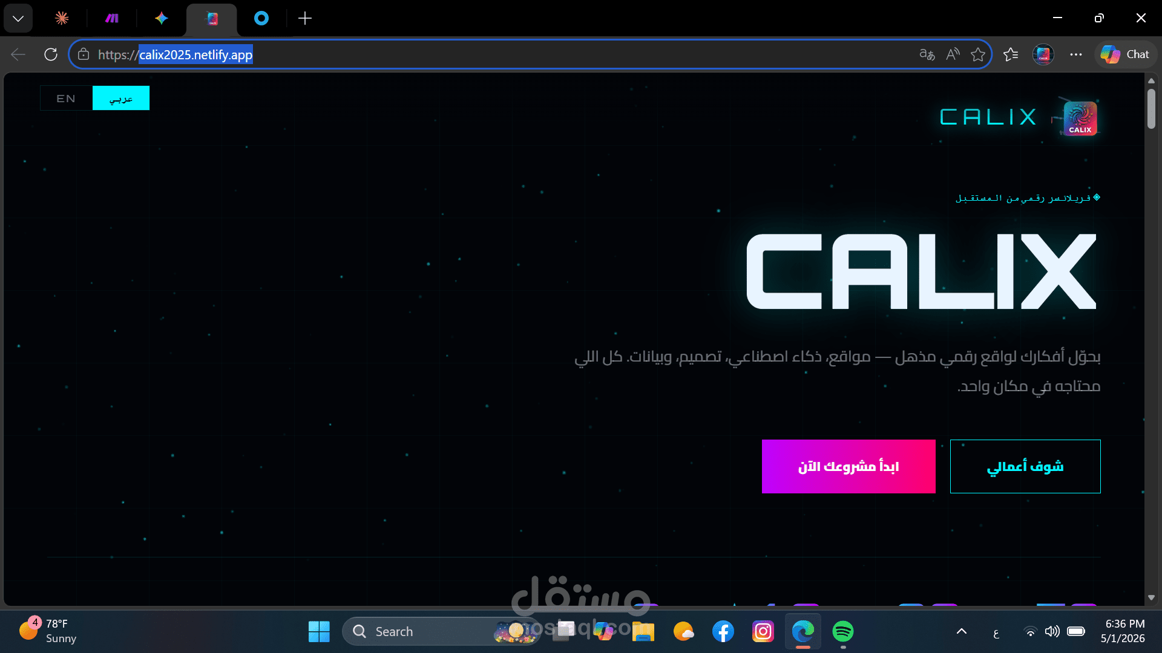Click the Edge browser taskbar icon
This screenshot has width=1162, height=653.
803,631
